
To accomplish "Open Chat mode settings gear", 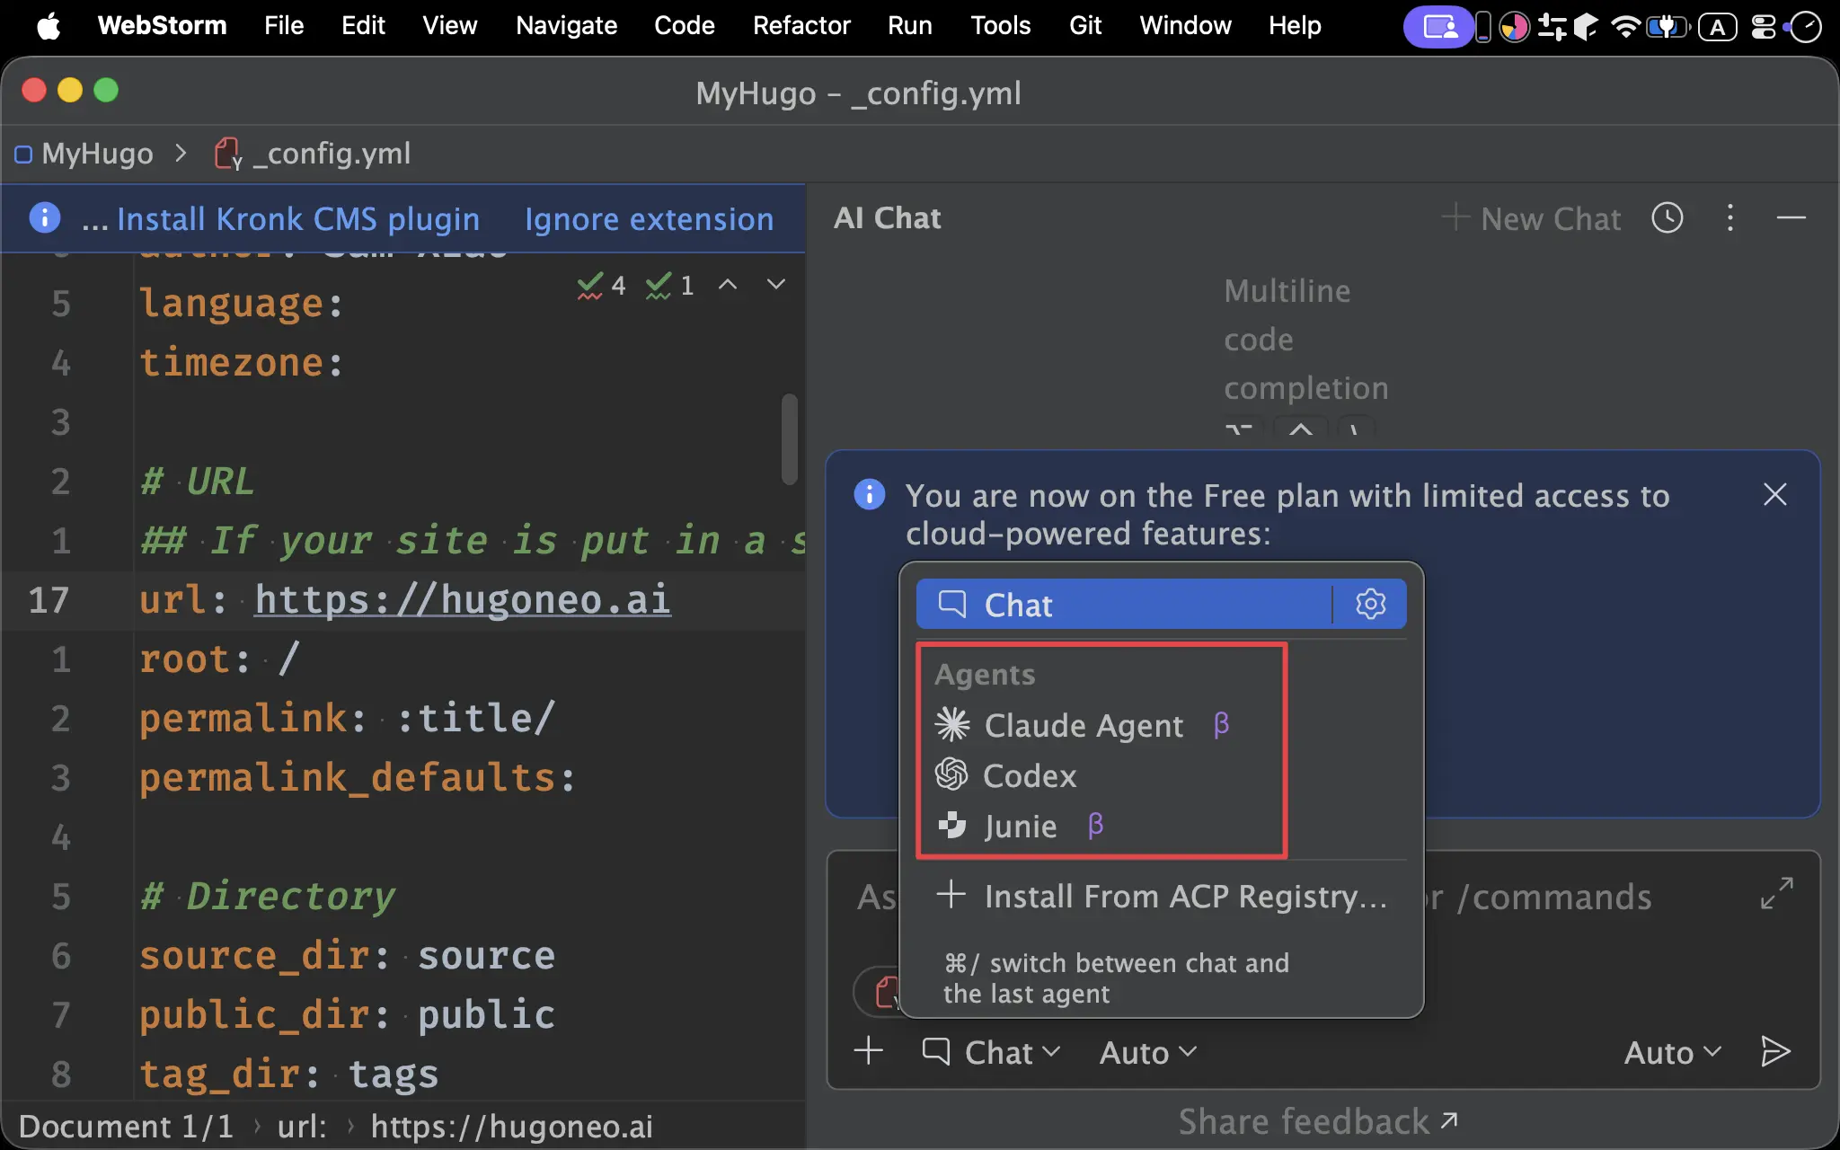I will [x=1370, y=604].
